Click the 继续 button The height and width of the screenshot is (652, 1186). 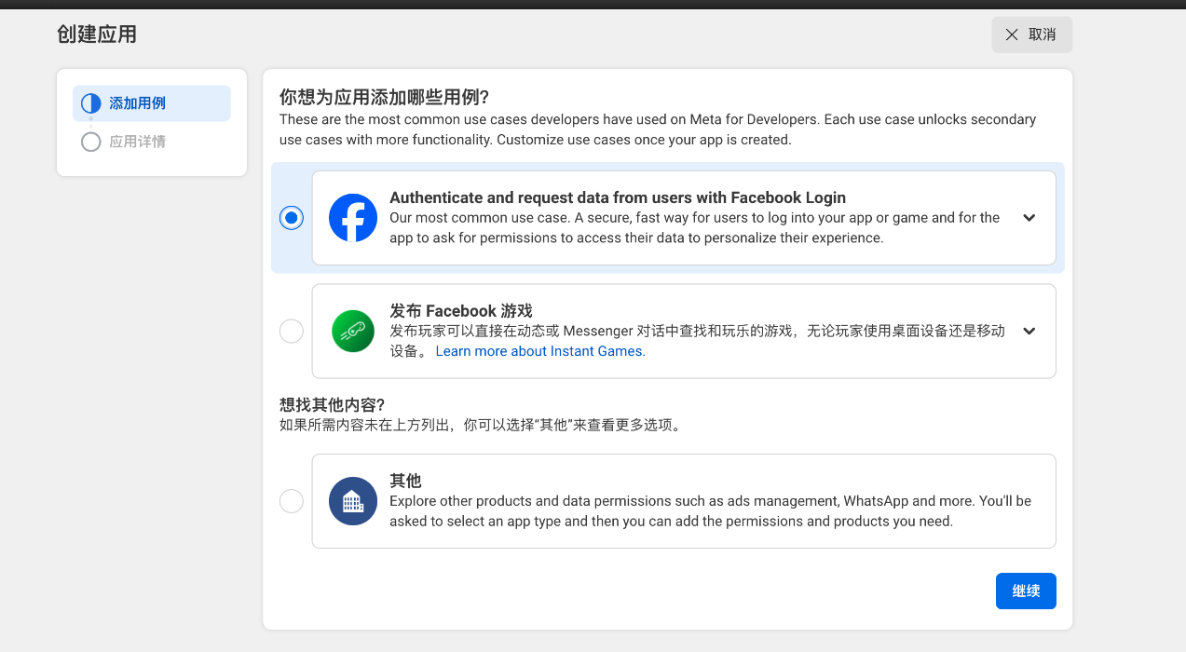1026,591
